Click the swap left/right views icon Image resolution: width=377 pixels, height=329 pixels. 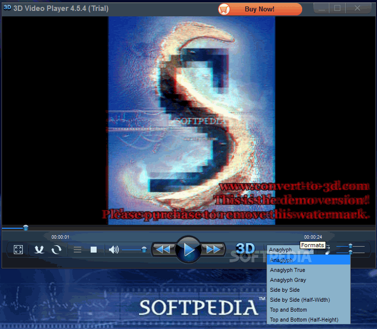point(39,250)
